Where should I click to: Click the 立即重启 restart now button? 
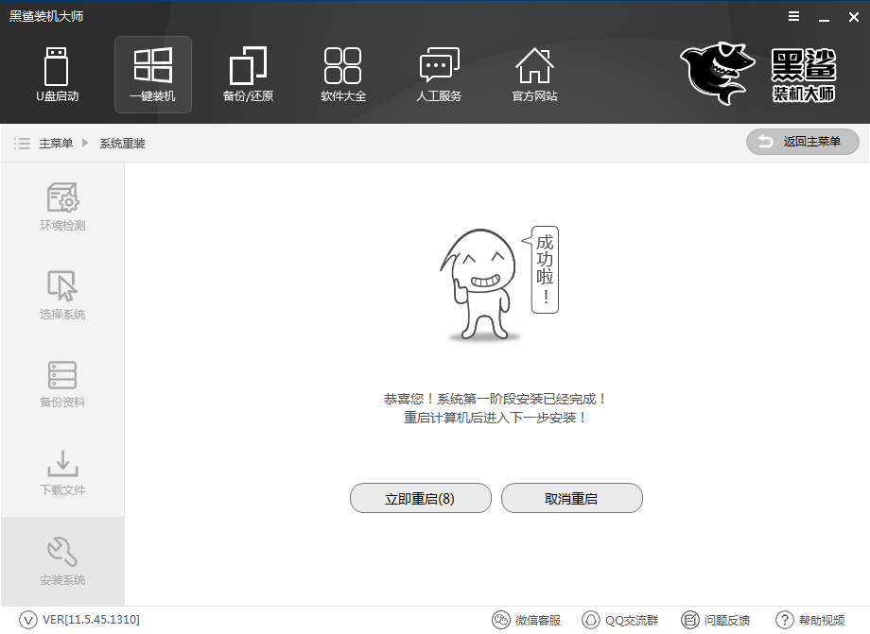[x=420, y=498]
